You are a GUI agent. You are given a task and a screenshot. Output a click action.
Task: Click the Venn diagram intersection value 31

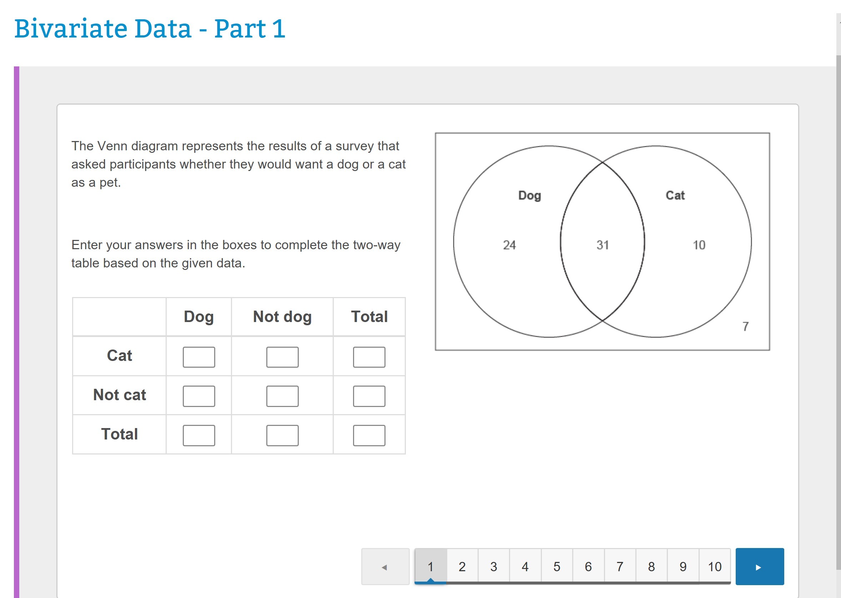click(603, 245)
